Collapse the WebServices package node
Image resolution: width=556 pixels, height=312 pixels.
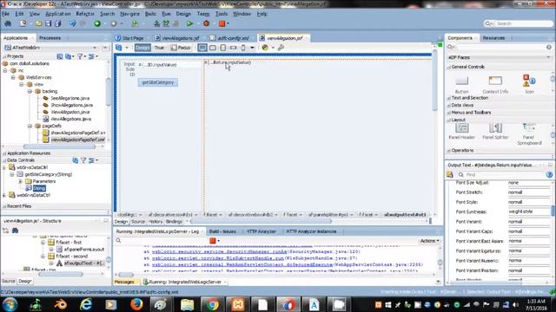(14, 77)
